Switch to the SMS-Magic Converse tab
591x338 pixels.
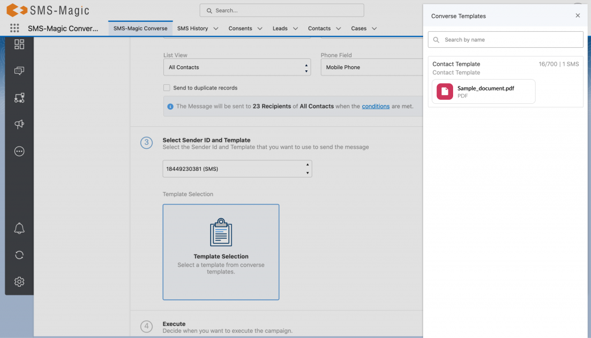(x=140, y=28)
